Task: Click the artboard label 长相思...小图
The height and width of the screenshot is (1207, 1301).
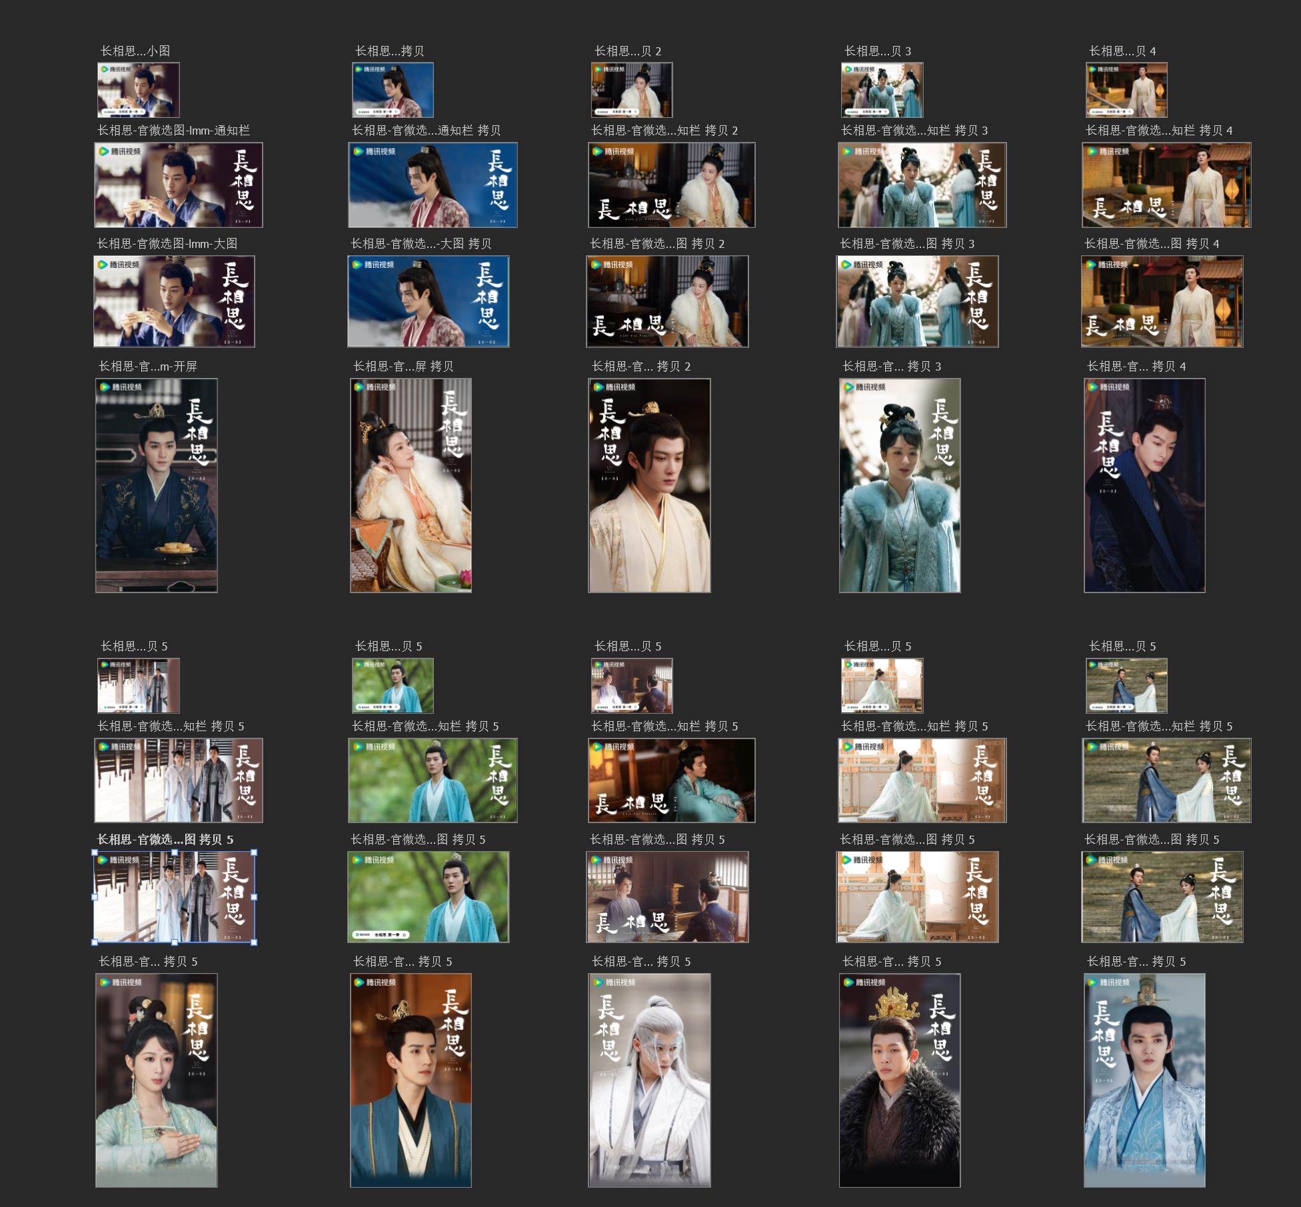Action: coord(135,51)
